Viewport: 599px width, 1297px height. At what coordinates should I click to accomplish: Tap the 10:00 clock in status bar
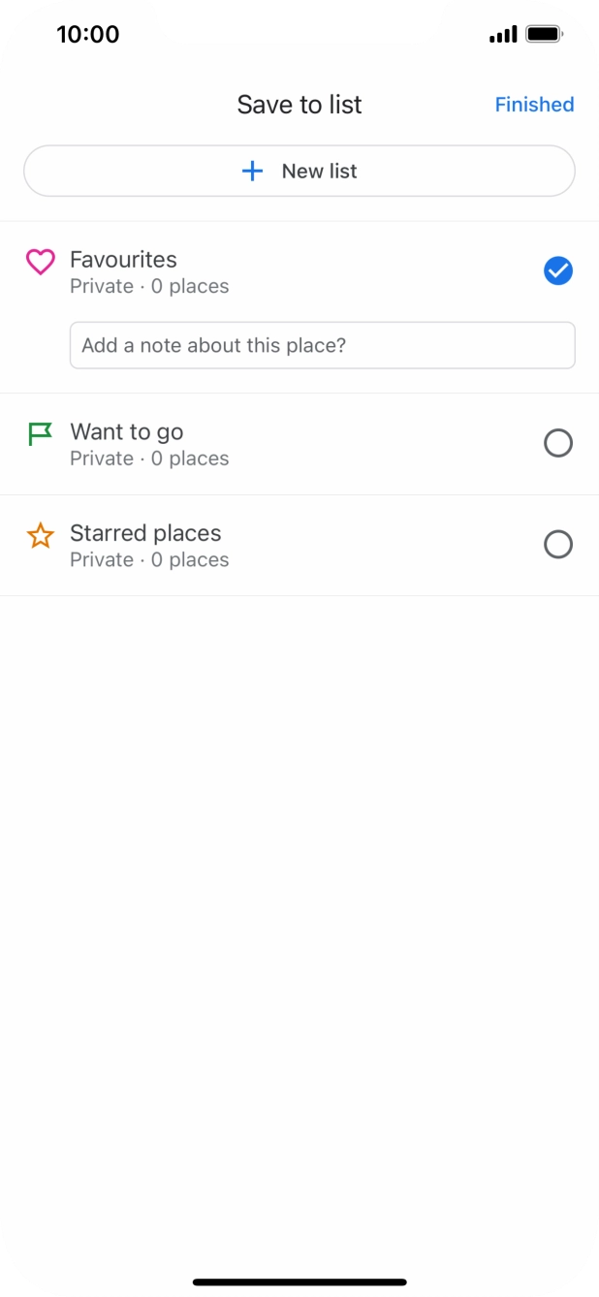pos(87,35)
